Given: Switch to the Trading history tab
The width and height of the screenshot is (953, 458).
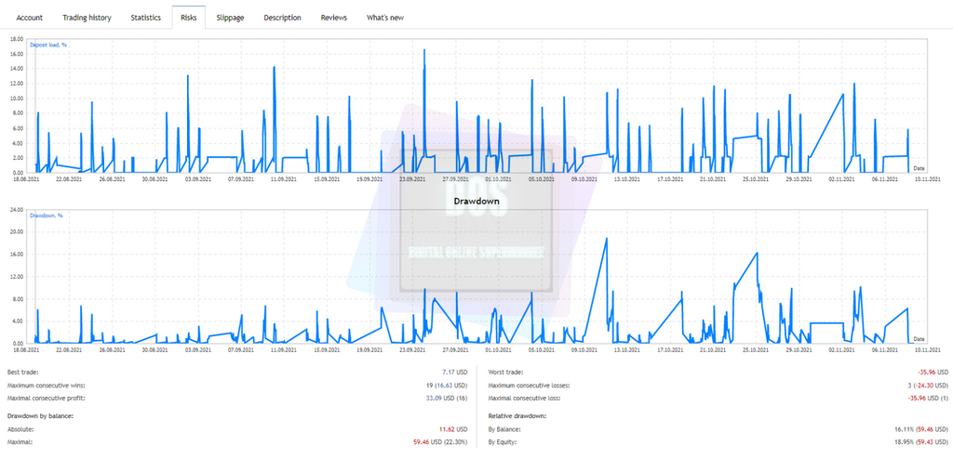Looking at the screenshot, I should [87, 18].
